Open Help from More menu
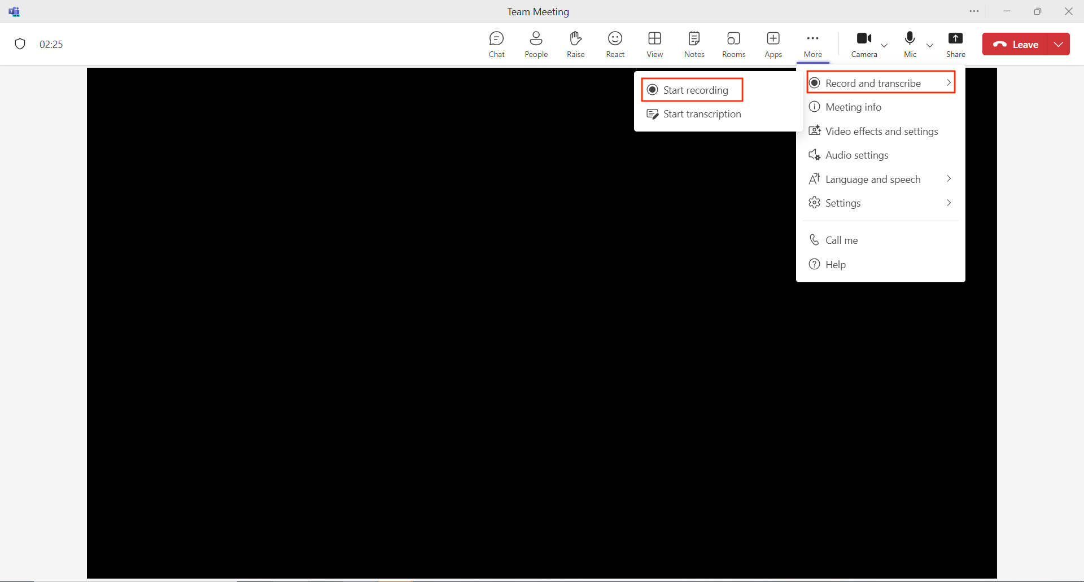The height and width of the screenshot is (582, 1084). (x=881, y=264)
